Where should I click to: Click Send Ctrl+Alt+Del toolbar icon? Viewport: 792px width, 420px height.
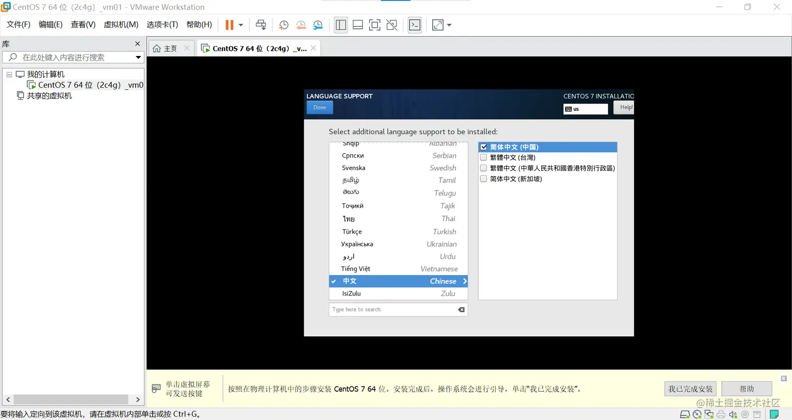point(261,25)
